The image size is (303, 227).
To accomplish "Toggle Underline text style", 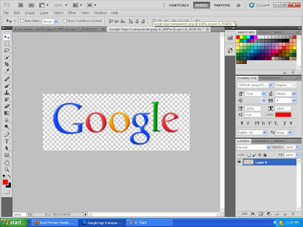I will (x=285, y=123).
